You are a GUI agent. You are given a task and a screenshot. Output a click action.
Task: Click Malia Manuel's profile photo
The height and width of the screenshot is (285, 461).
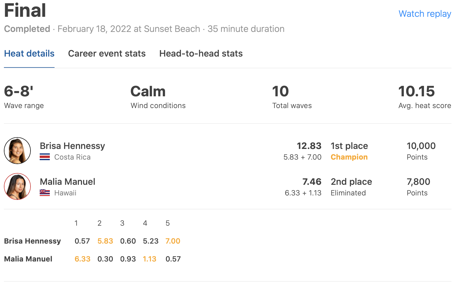click(x=17, y=186)
